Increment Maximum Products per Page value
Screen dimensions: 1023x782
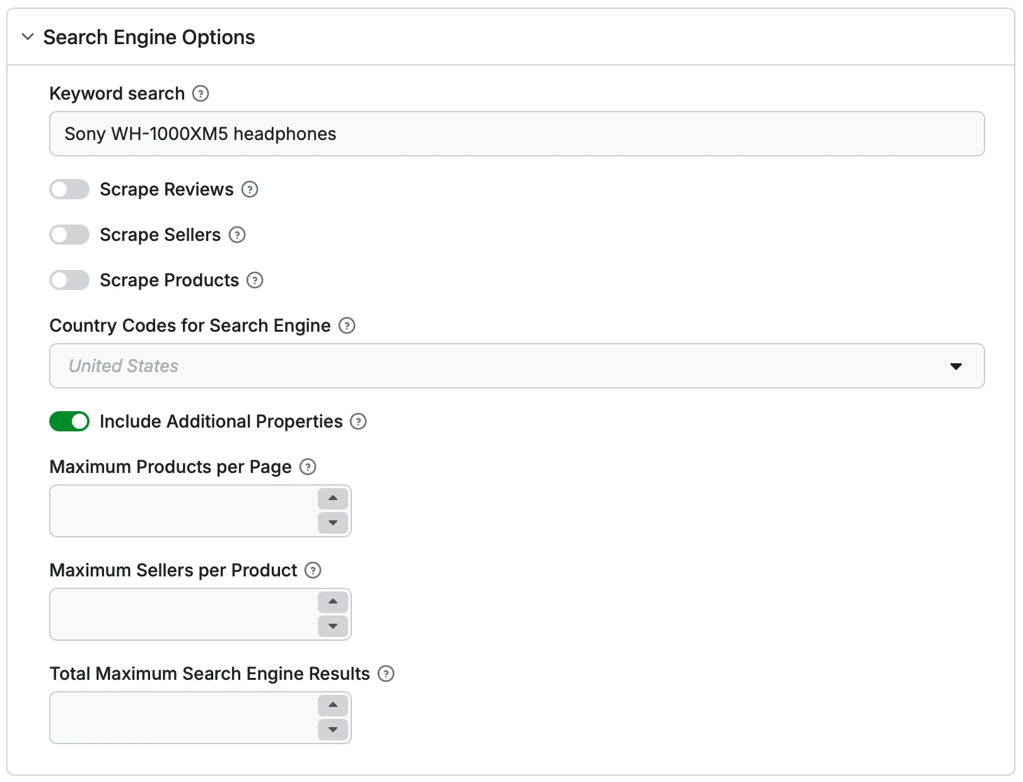(x=333, y=499)
